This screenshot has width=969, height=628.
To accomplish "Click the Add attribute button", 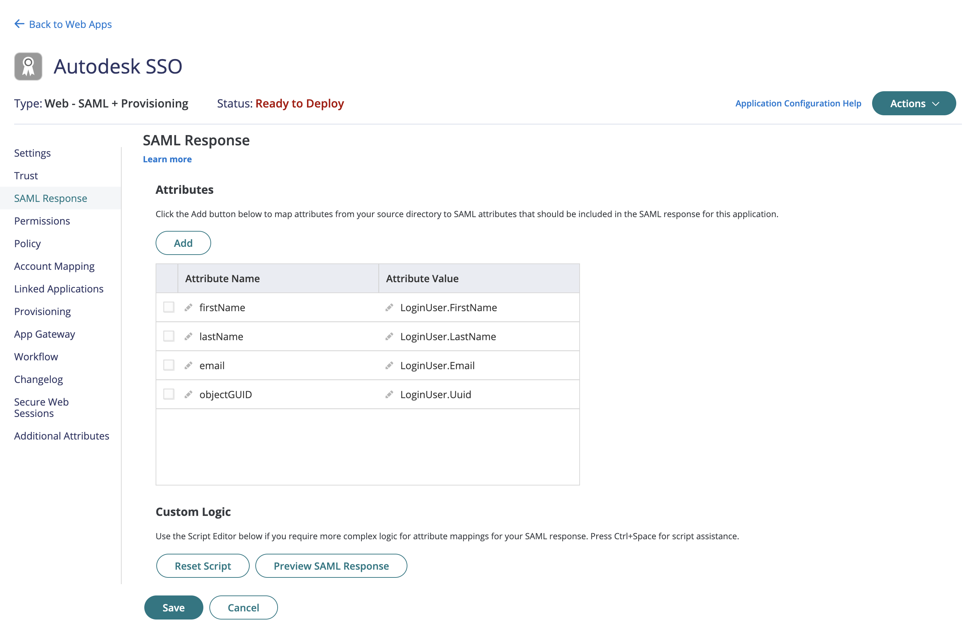I will click(x=183, y=243).
